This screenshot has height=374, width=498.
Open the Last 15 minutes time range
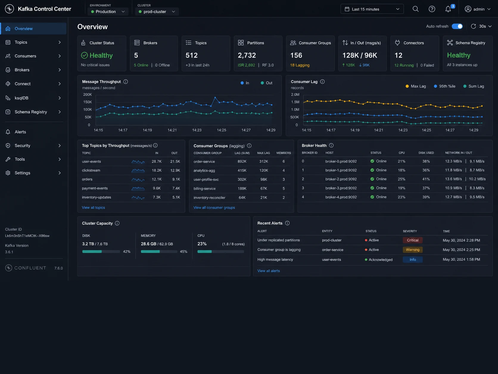tap(372, 9)
